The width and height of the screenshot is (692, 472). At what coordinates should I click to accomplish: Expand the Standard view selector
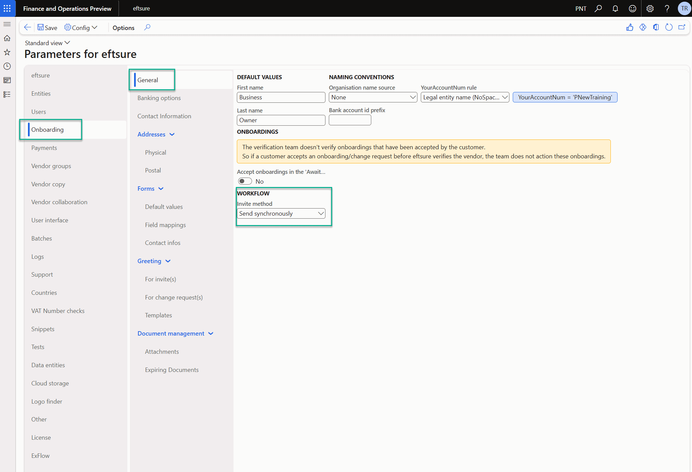[48, 43]
